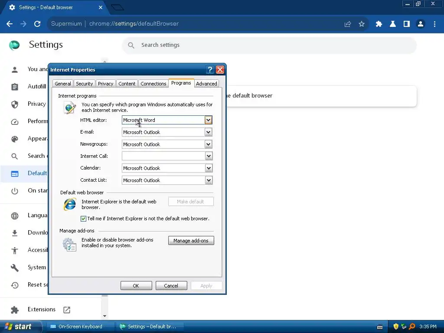Switch to the General tab
This screenshot has height=333, width=444.
[x=63, y=84]
